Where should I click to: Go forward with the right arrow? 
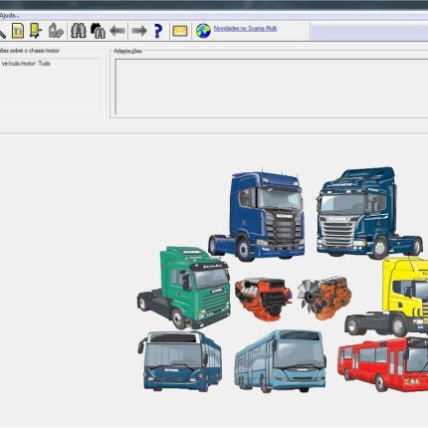(139, 31)
